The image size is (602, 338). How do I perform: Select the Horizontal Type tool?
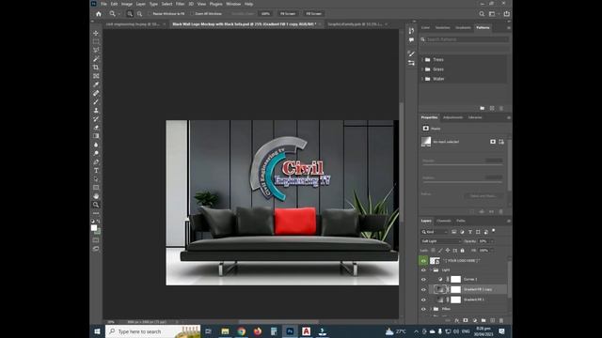[x=96, y=171]
